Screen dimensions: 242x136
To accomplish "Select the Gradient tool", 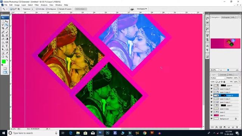I will click(7, 39).
